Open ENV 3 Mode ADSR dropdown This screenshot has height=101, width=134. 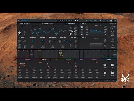pyautogui.click(x=97, y=75)
